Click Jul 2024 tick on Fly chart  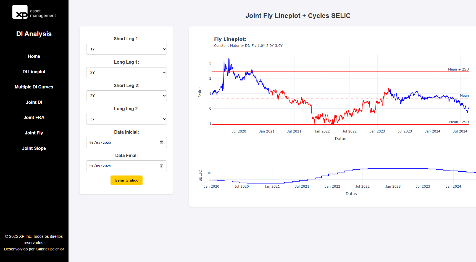(x=460, y=131)
